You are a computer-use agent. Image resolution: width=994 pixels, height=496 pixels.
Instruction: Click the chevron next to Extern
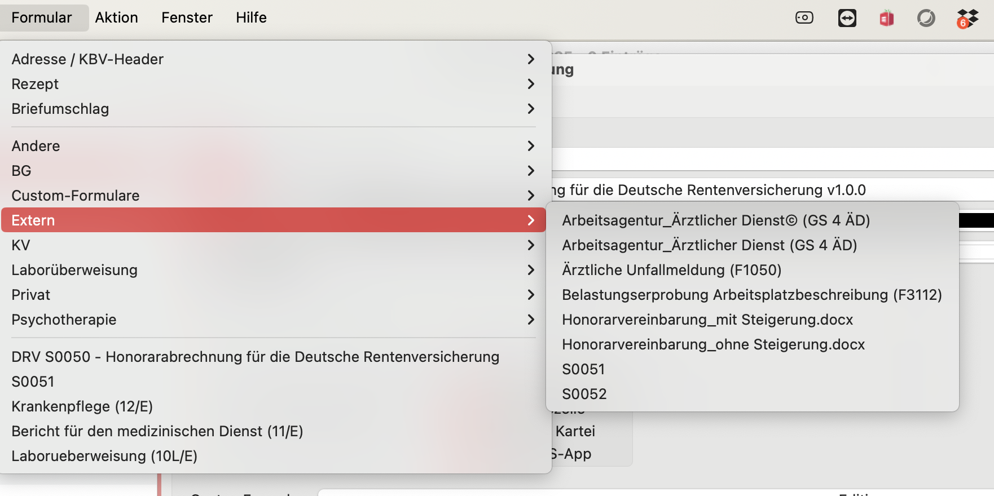(x=531, y=220)
